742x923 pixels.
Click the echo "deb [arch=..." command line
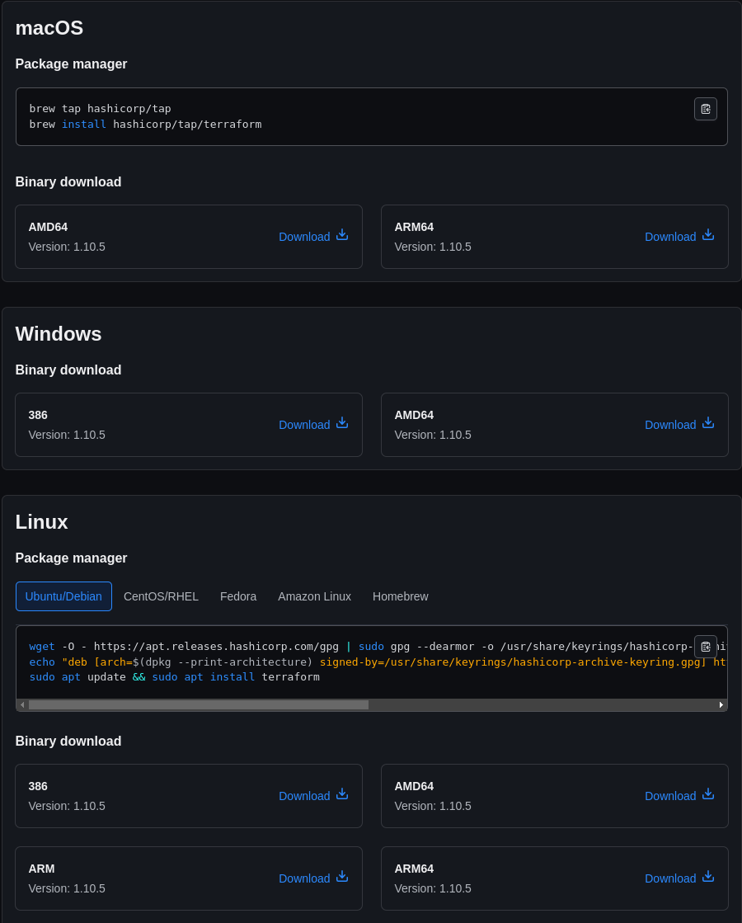378,662
